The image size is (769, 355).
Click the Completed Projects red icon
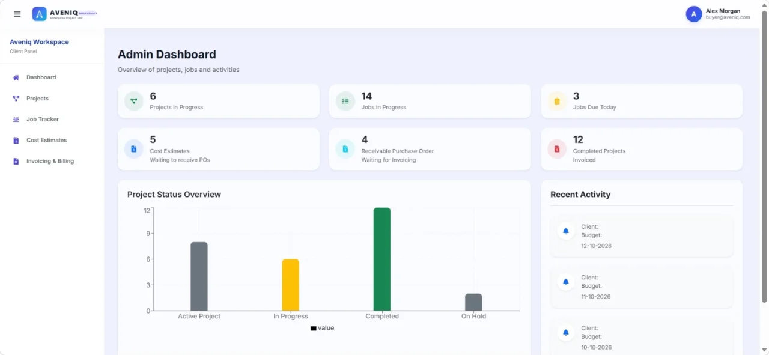coord(557,149)
